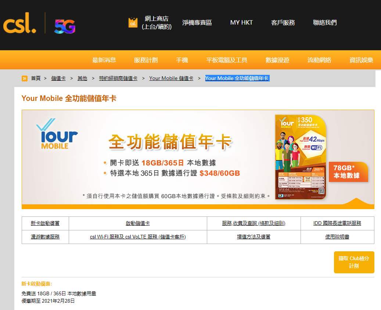Open the 啟動儲值卡 link
This screenshot has height=310, width=381.
point(138,223)
